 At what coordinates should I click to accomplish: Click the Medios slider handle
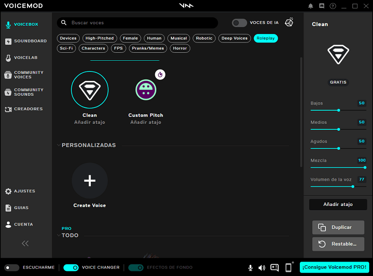coord(338,129)
